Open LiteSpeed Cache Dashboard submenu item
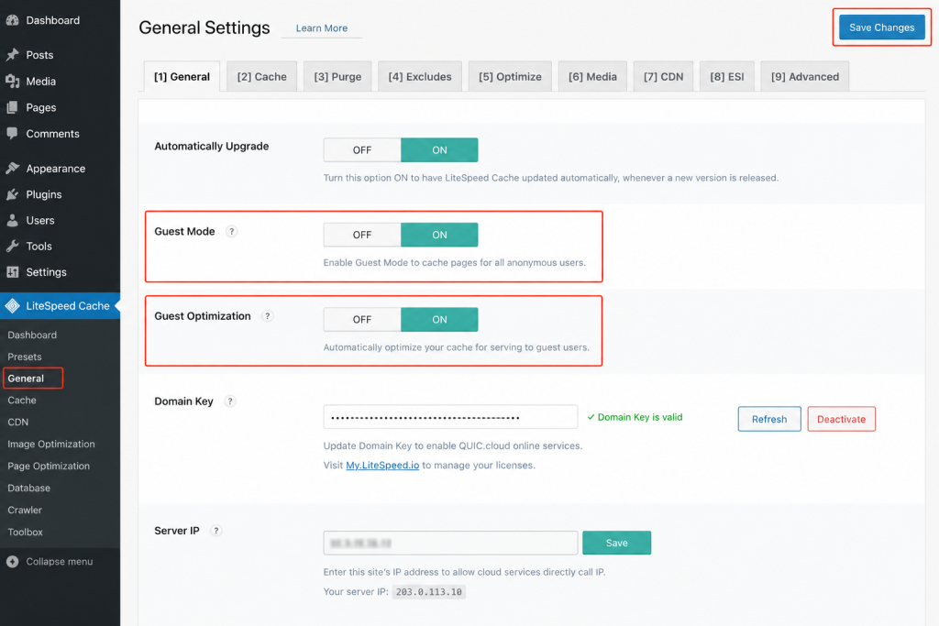 tap(32, 335)
